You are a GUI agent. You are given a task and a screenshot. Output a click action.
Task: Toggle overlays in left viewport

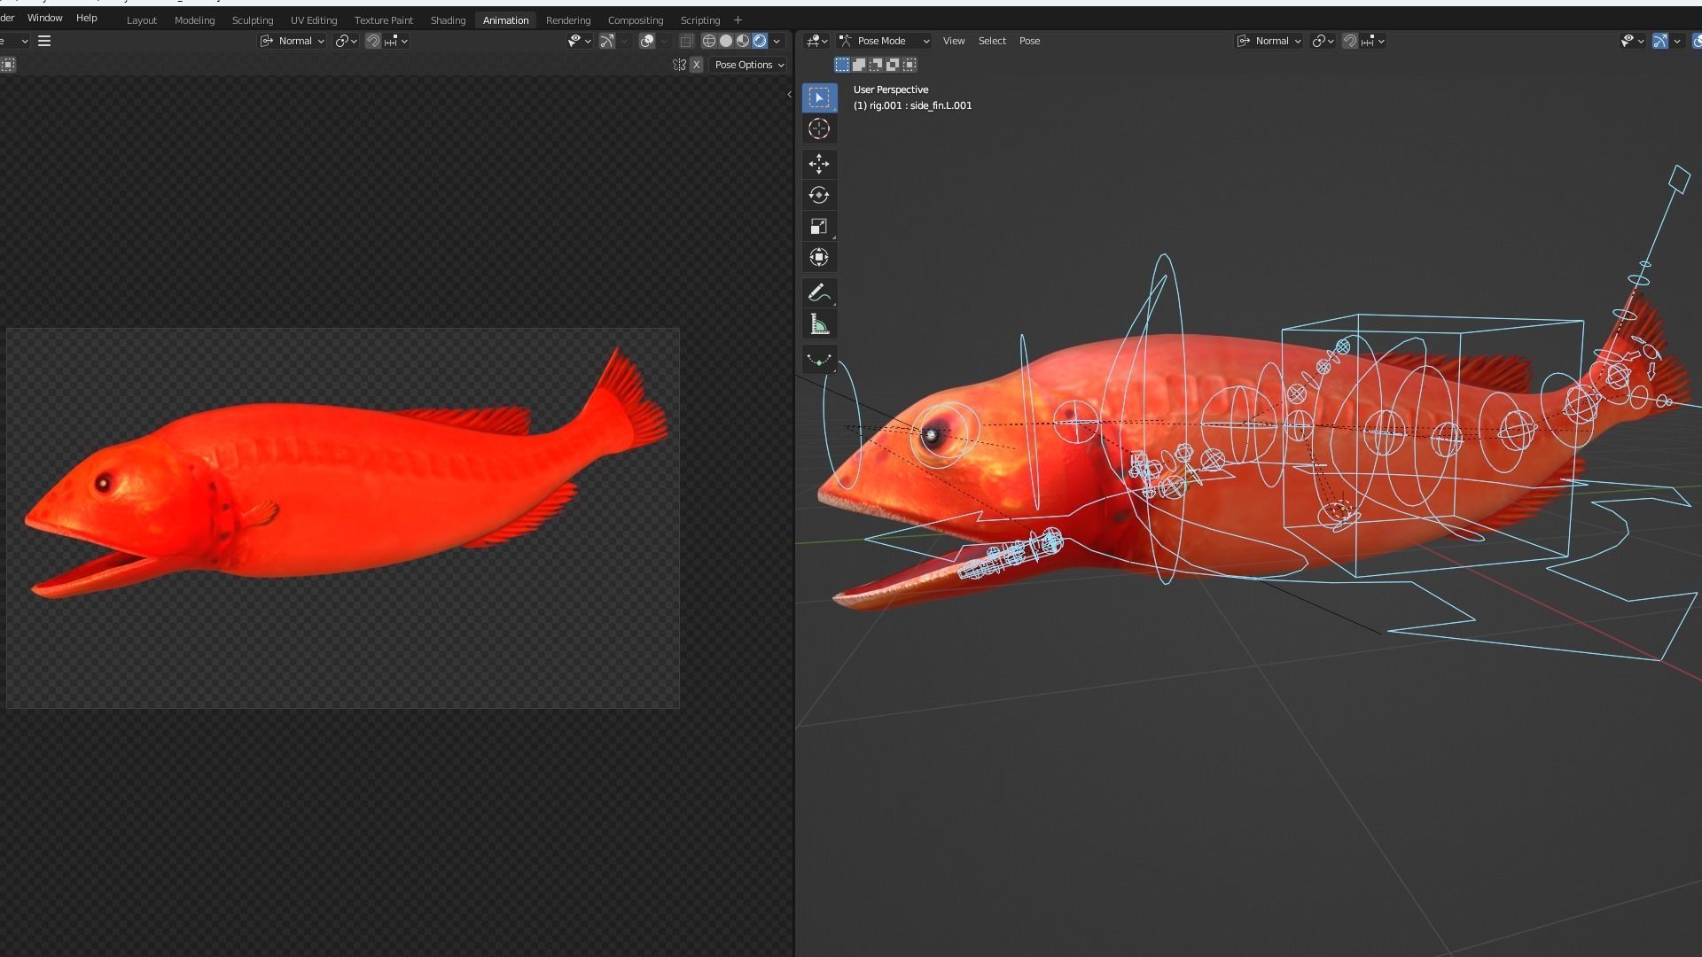(x=647, y=41)
